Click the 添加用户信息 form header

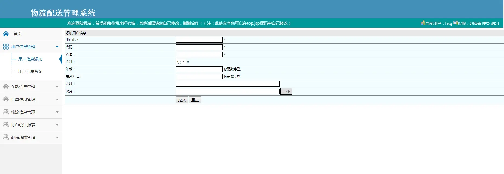click(x=76, y=33)
